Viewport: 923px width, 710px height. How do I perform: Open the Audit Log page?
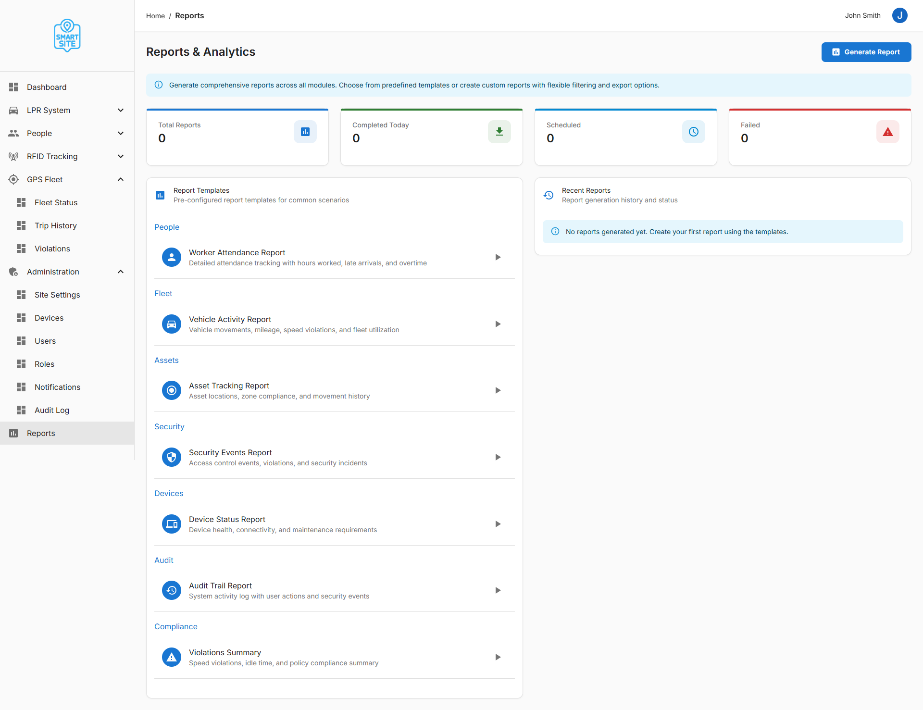tap(51, 410)
